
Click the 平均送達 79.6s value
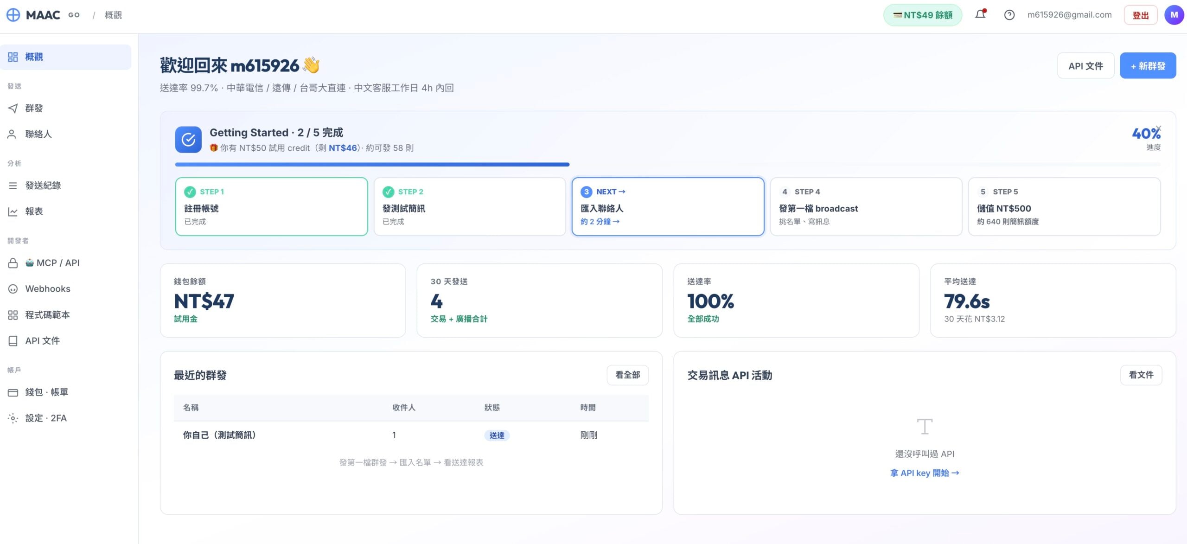[x=967, y=301]
